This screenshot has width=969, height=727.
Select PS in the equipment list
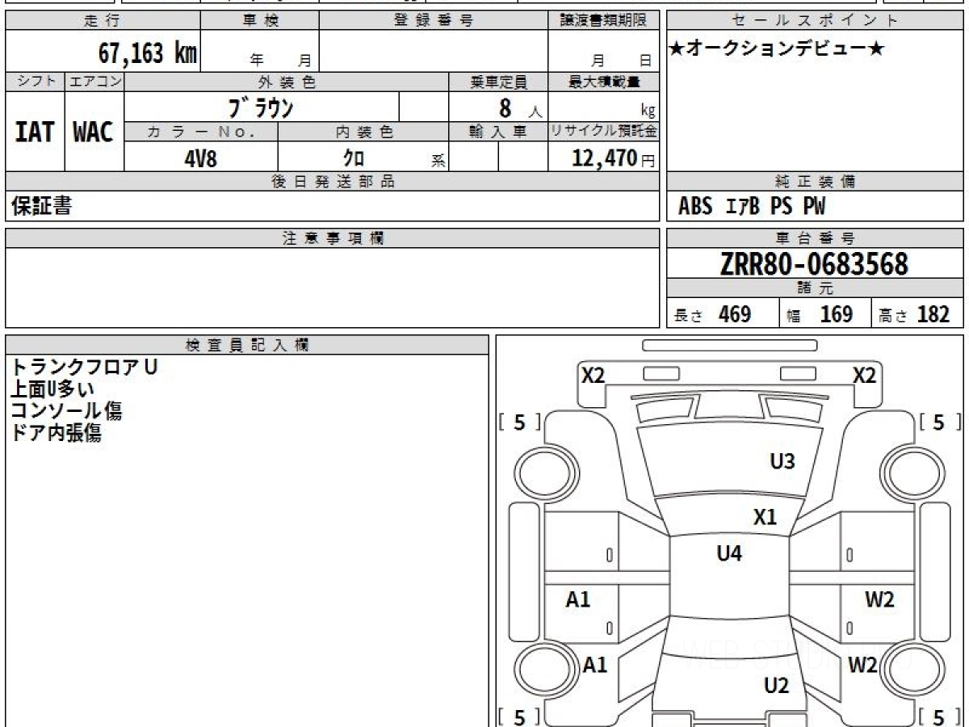[x=781, y=207]
